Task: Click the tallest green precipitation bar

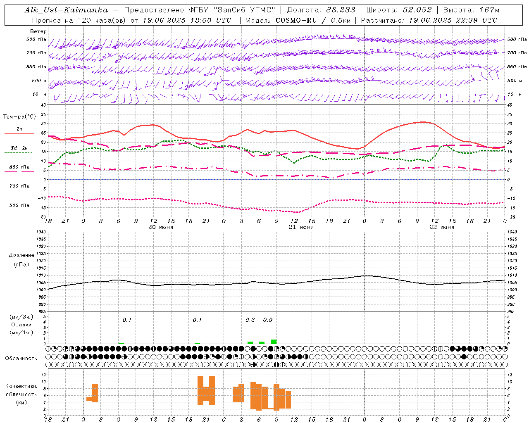Action: 274,342
